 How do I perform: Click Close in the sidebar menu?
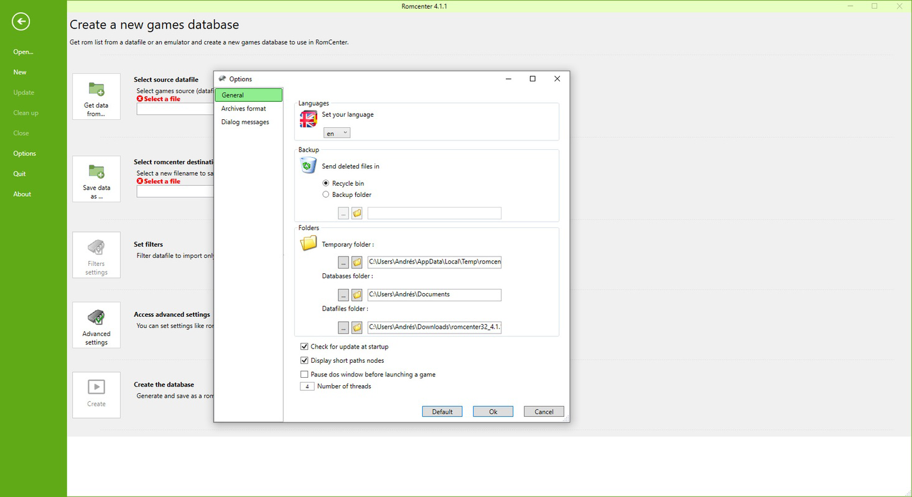coord(21,133)
